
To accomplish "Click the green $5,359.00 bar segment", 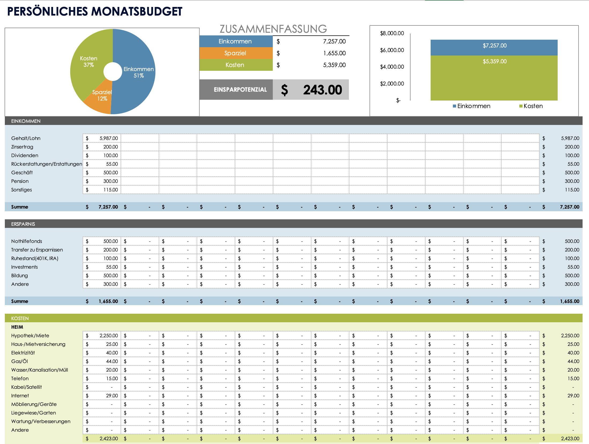I will coord(494,78).
